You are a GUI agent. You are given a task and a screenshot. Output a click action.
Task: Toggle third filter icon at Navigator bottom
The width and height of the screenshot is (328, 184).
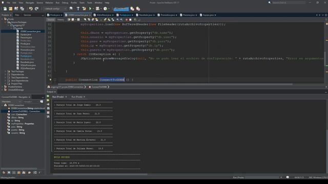pos(14,173)
